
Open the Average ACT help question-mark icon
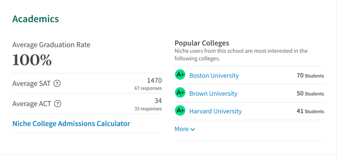(58, 104)
